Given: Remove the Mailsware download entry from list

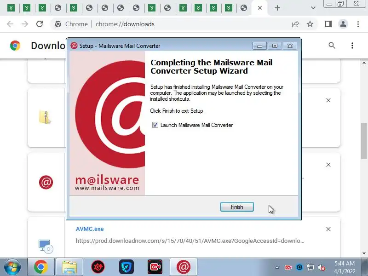Looking at the screenshot, I should [328, 165].
